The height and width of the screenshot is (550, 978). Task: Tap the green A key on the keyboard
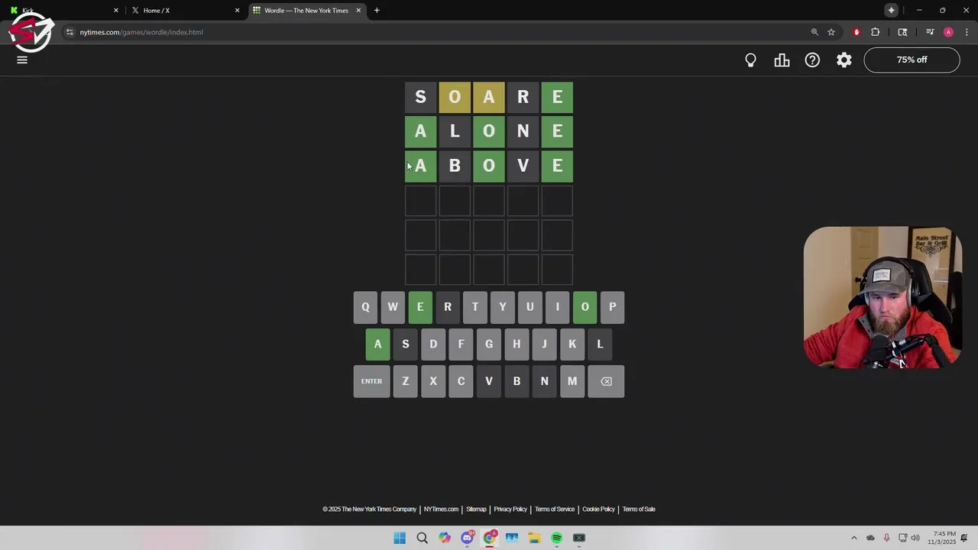(377, 344)
